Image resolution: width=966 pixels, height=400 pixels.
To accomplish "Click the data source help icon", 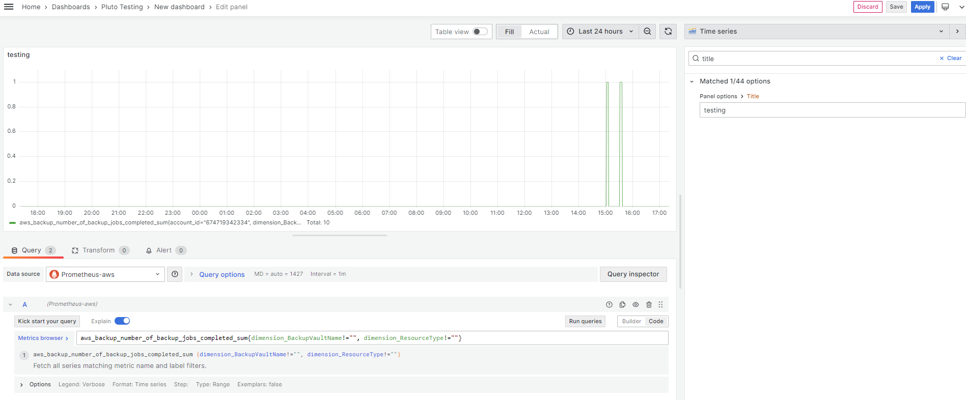I will [x=175, y=274].
